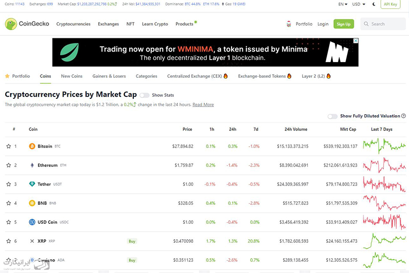Click the green Sign Up button

[x=344, y=24]
